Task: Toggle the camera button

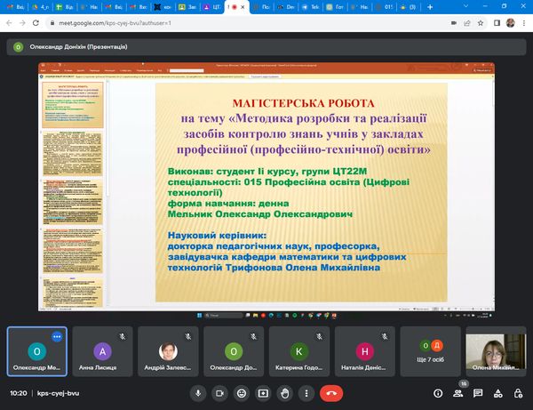Action: 219,392
